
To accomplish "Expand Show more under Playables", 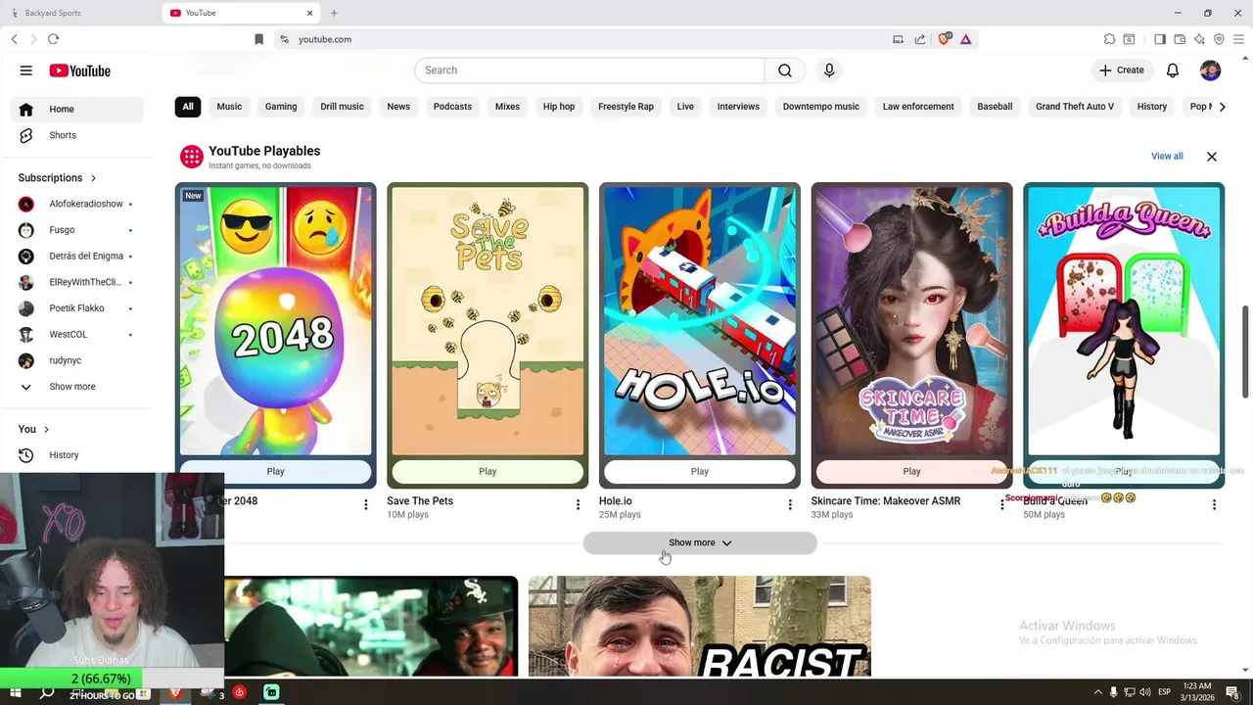I will coord(700,542).
